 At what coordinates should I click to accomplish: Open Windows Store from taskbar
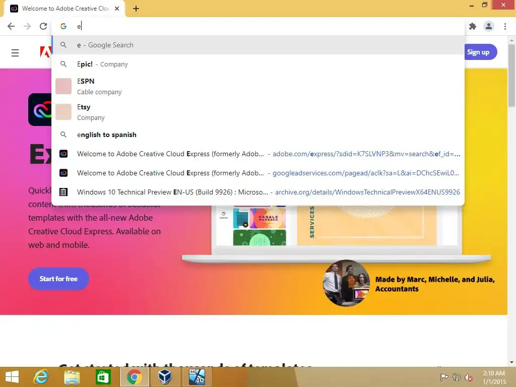[103, 377]
